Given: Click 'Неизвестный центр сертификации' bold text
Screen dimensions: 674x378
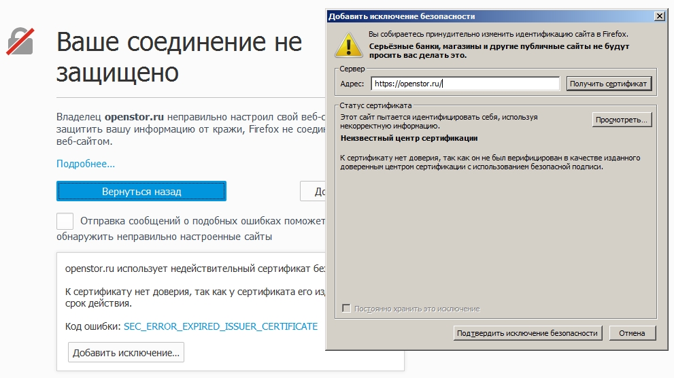Looking at the screenshot, I should [409, 138].
